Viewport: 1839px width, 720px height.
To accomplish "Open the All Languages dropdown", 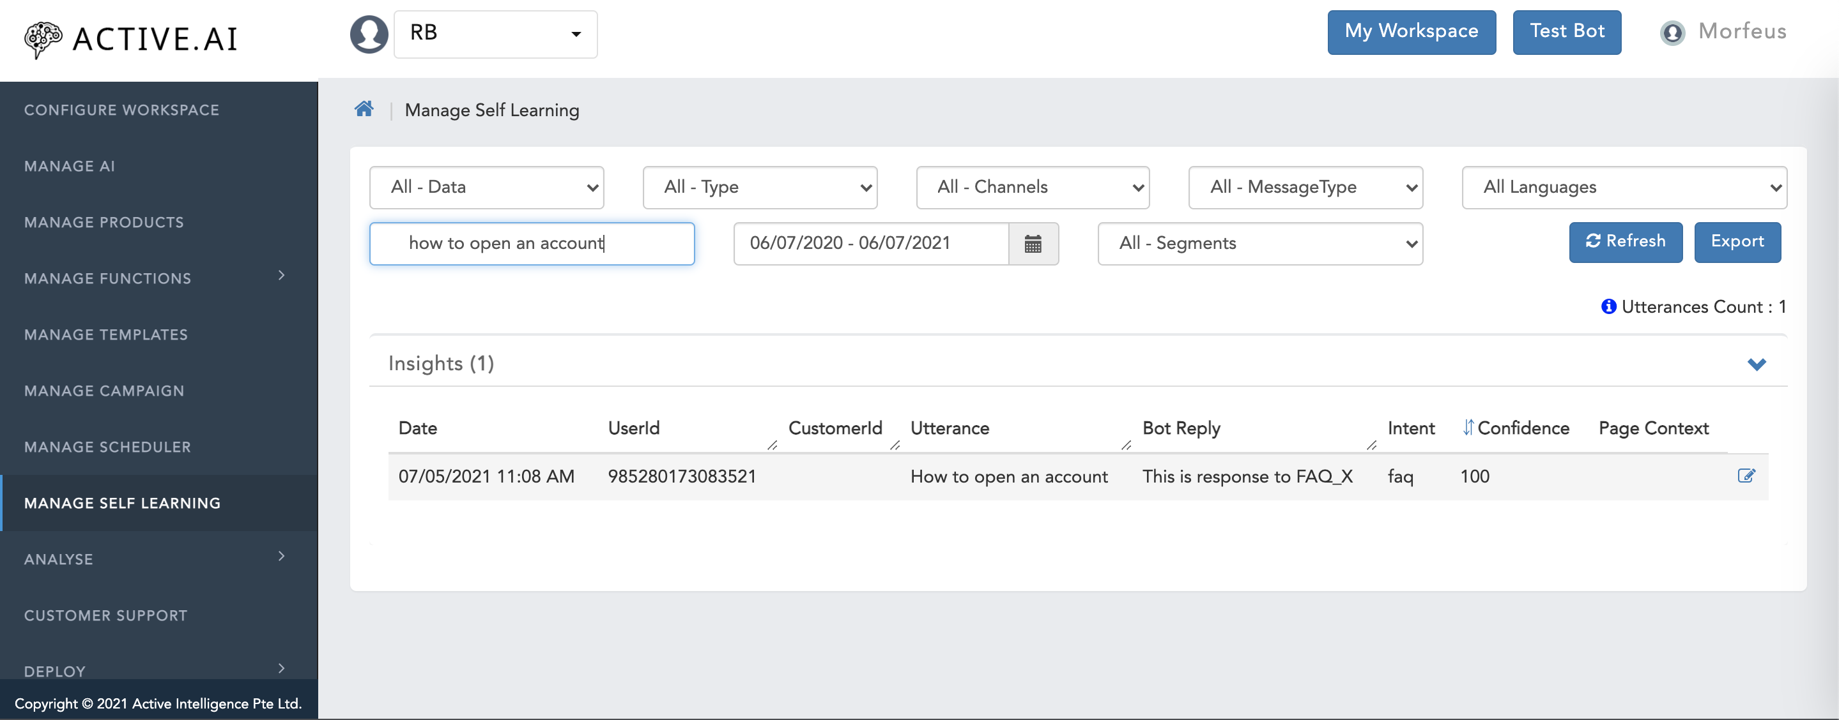I will point(1624,188).
